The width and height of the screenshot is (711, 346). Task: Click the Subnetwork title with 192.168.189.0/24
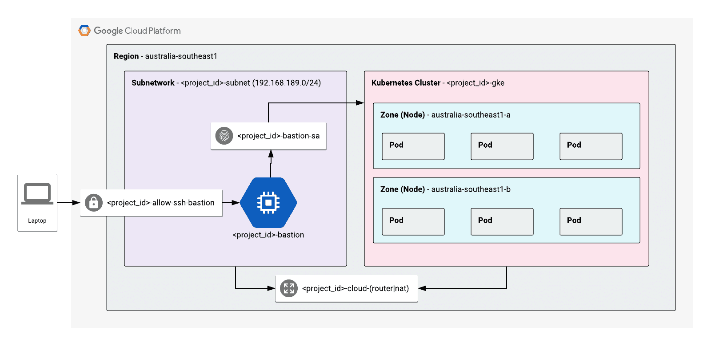click(x=226, y=83)
